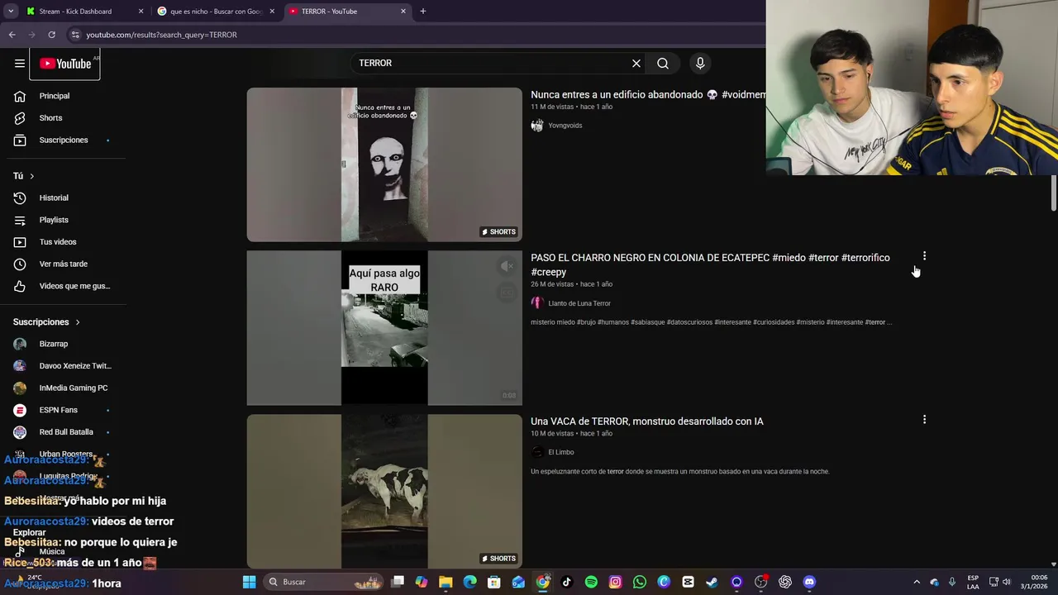Clear the TERROR search query with X
Viewport: 1058px width, 595px height.
[x=636, y=64]
